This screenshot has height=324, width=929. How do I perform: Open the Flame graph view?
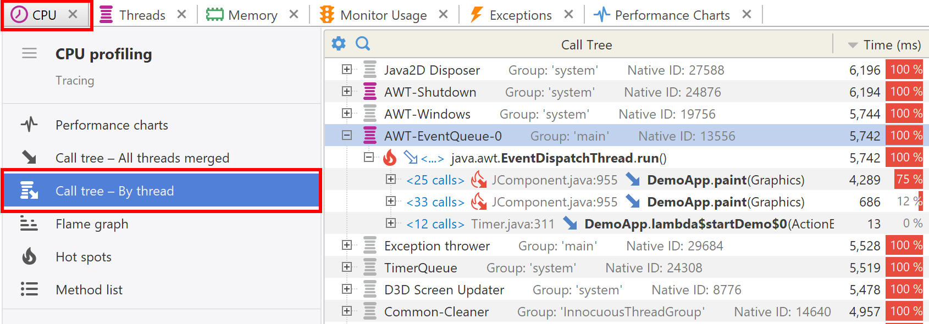162,224
